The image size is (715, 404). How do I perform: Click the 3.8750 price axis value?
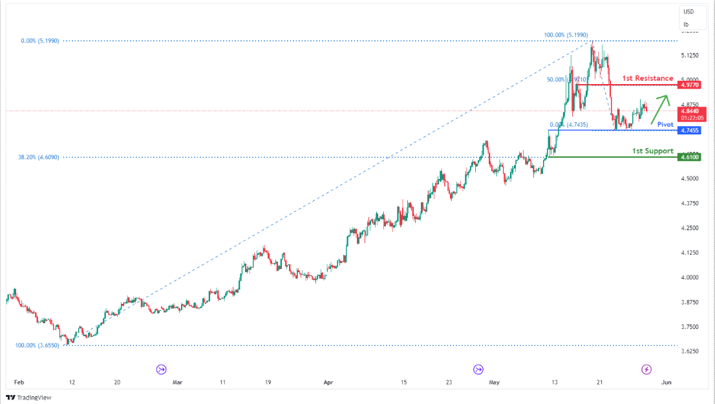(x=689, y=302)
